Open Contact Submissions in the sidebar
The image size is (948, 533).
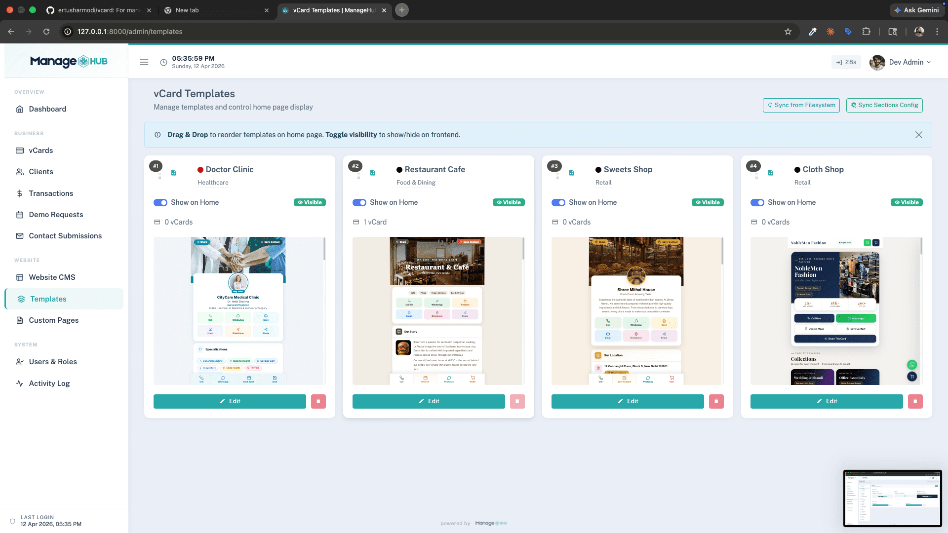(64, 236)
